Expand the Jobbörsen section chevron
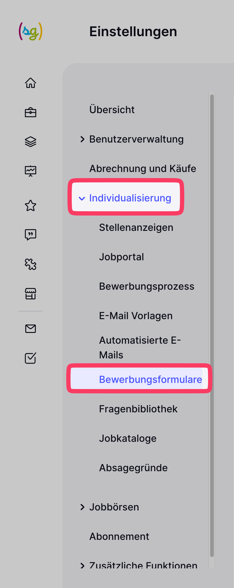This screenshot has width=234, height=588. coord(82,507)
